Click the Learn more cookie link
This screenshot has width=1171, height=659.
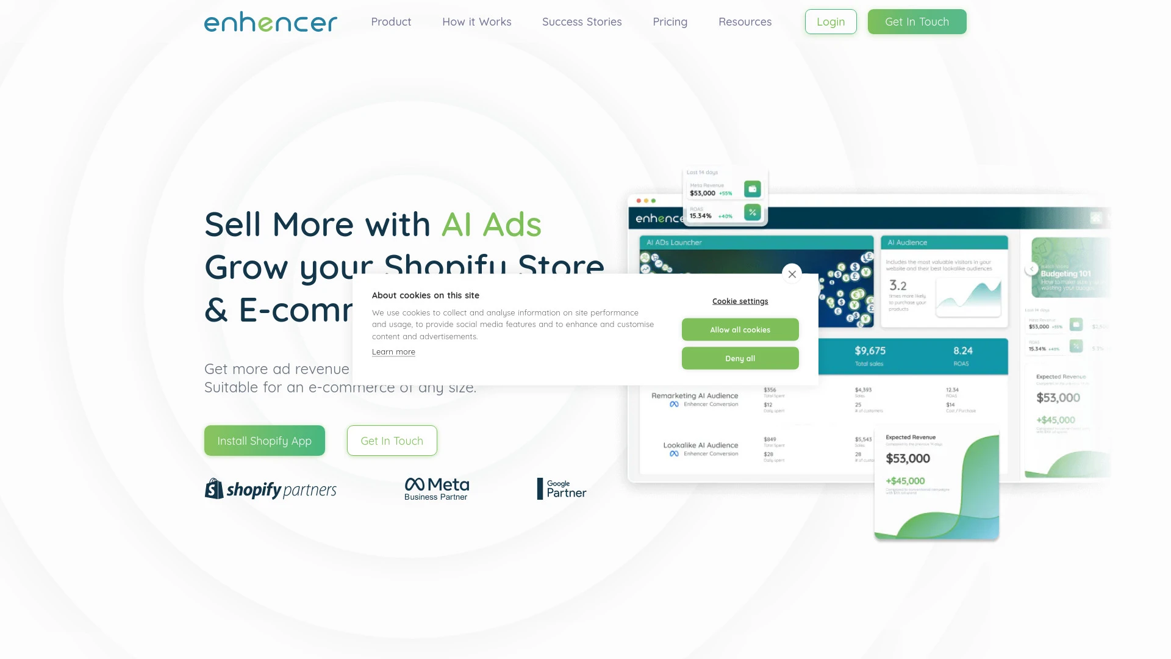pos(393,351)
